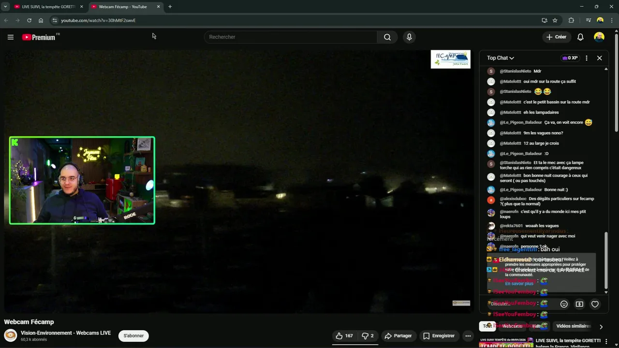Click the Créer button
The height and width of the screenshot is (348, 619).
pyautogui.click(x=556, y=37)
